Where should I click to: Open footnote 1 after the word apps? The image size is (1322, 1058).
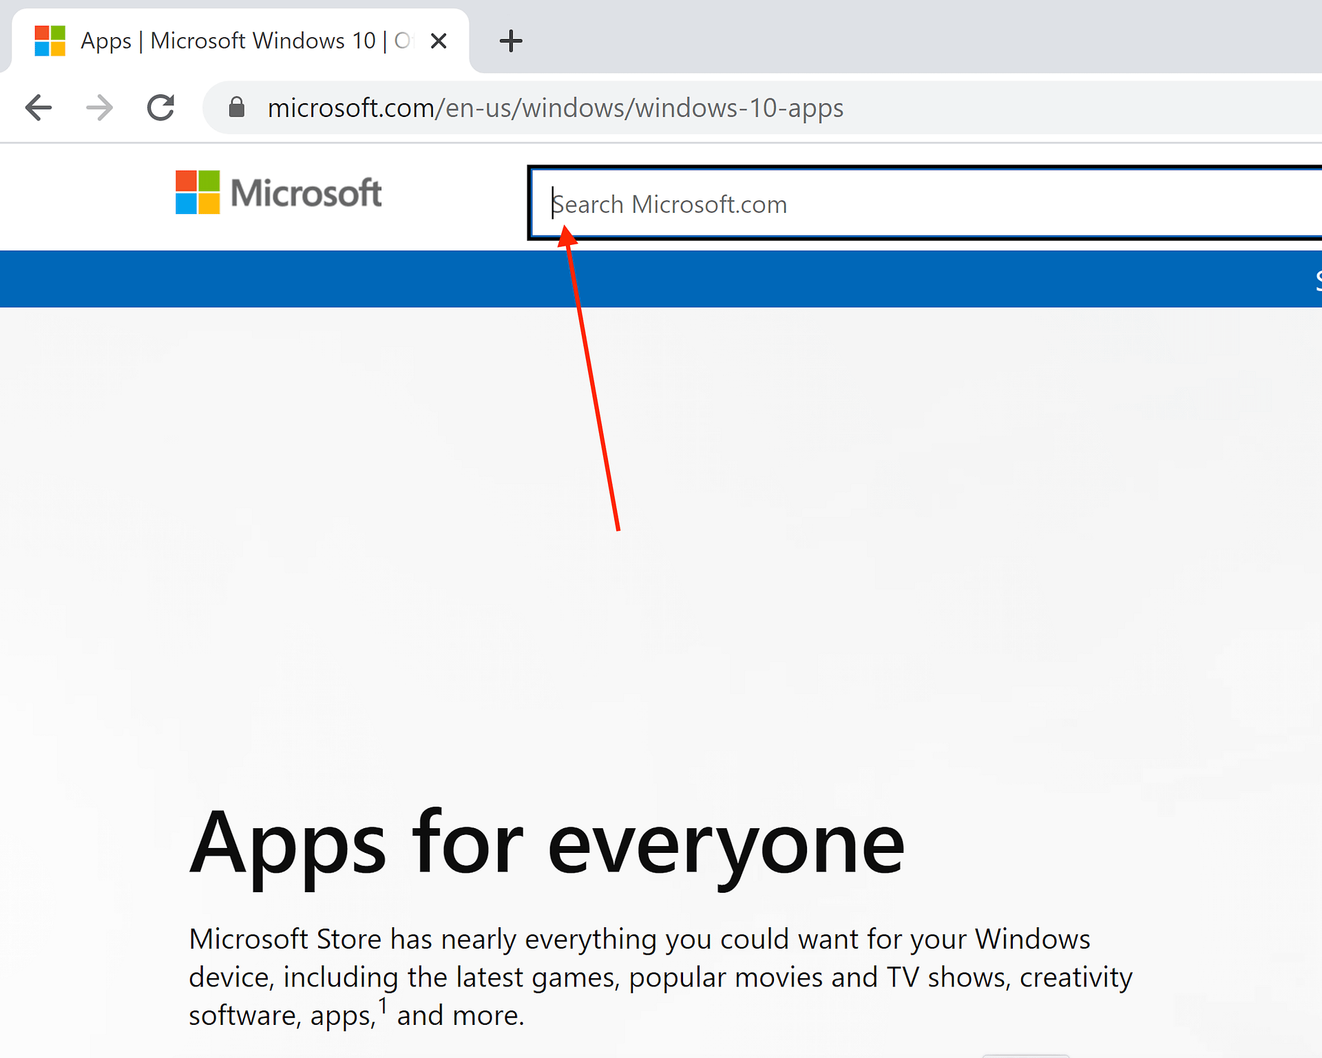click(x=383, y=1006)
